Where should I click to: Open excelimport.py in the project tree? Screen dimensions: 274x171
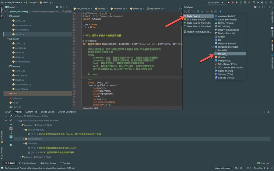click(x=22, y=62)
